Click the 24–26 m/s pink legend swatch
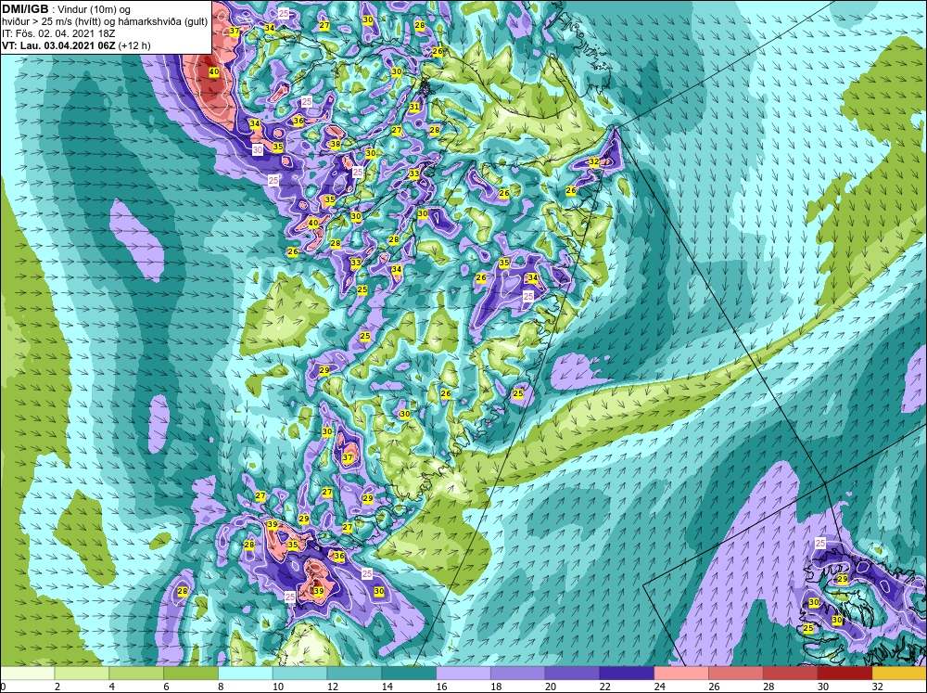 [x=681, y=674]
